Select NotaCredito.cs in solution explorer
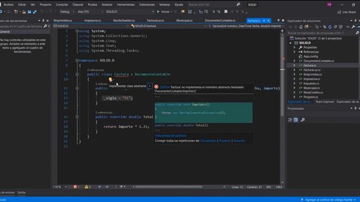 tap(313, 92)
